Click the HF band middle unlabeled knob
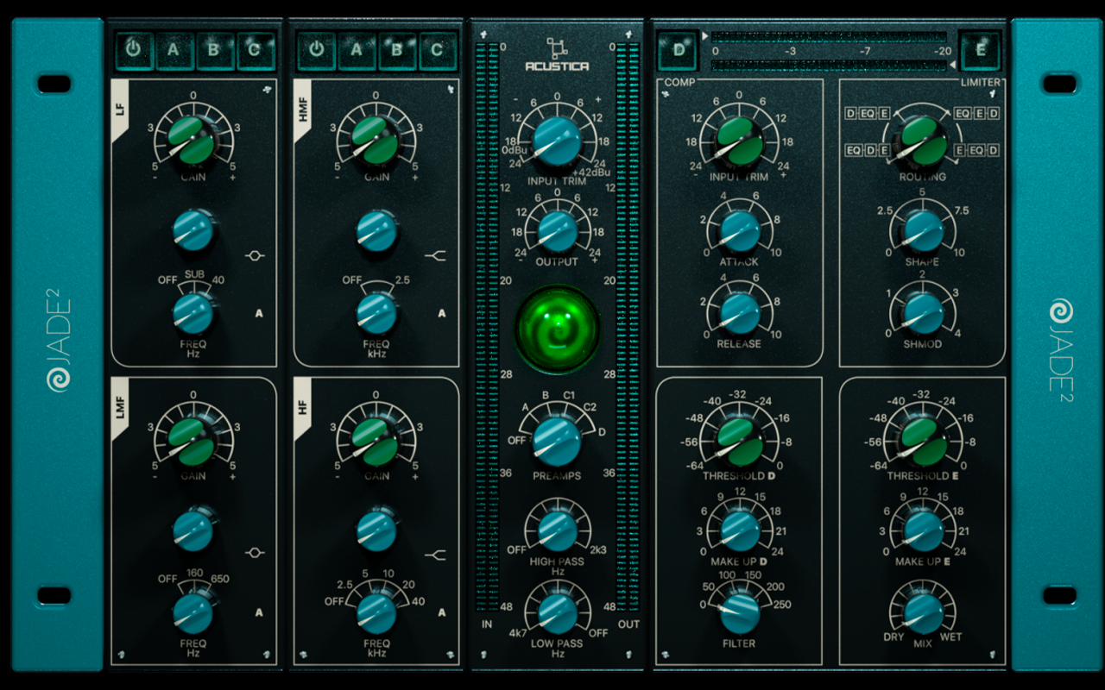 coord(376,530)
